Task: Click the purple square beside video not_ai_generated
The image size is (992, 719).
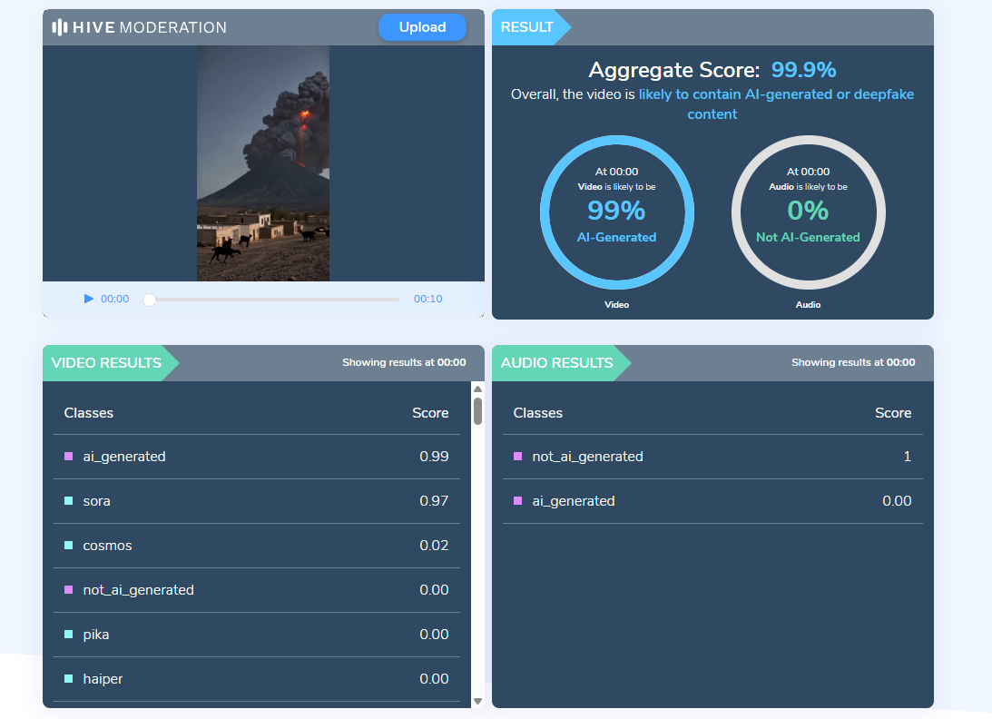Action: 69,590
